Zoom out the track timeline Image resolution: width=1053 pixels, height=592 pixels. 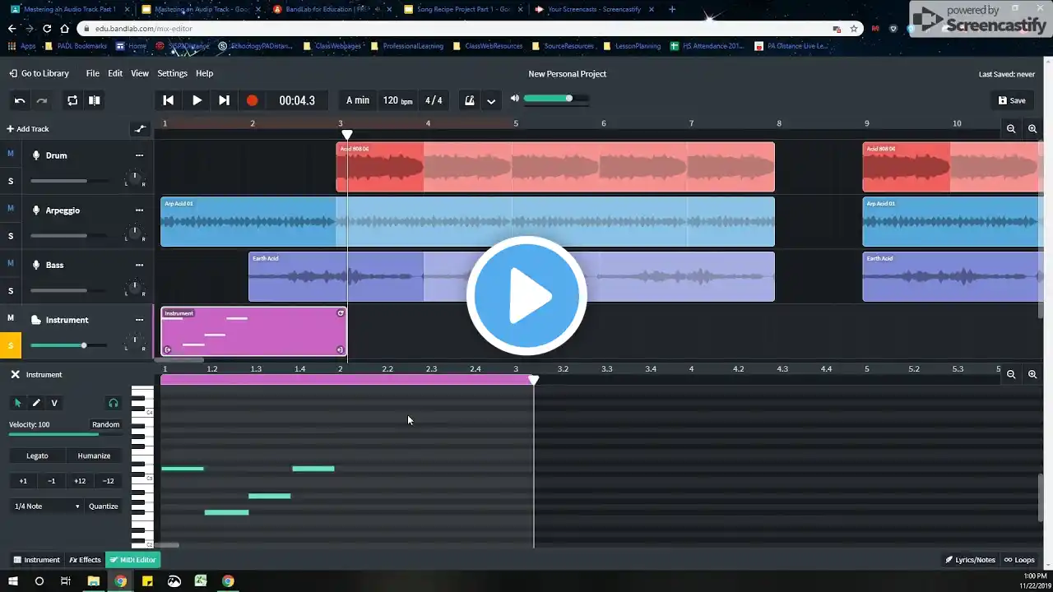(x=1011, y=129)
